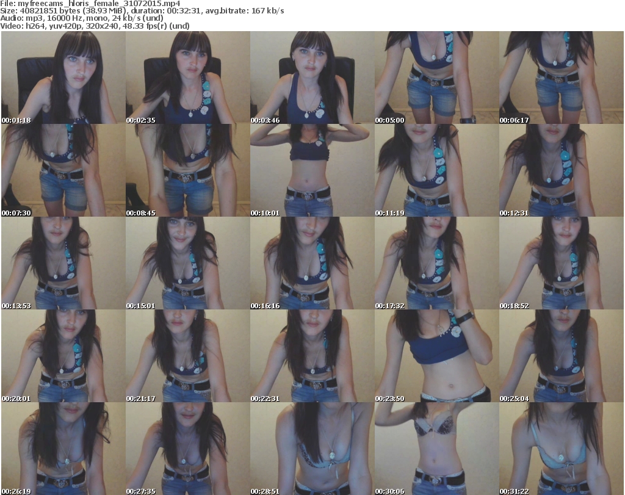The height and width of the screenshot is (495, 625).
Task: Select the thumbnail stamped 00:06:17
Action: pyautogui.click(x=562, y=78)
